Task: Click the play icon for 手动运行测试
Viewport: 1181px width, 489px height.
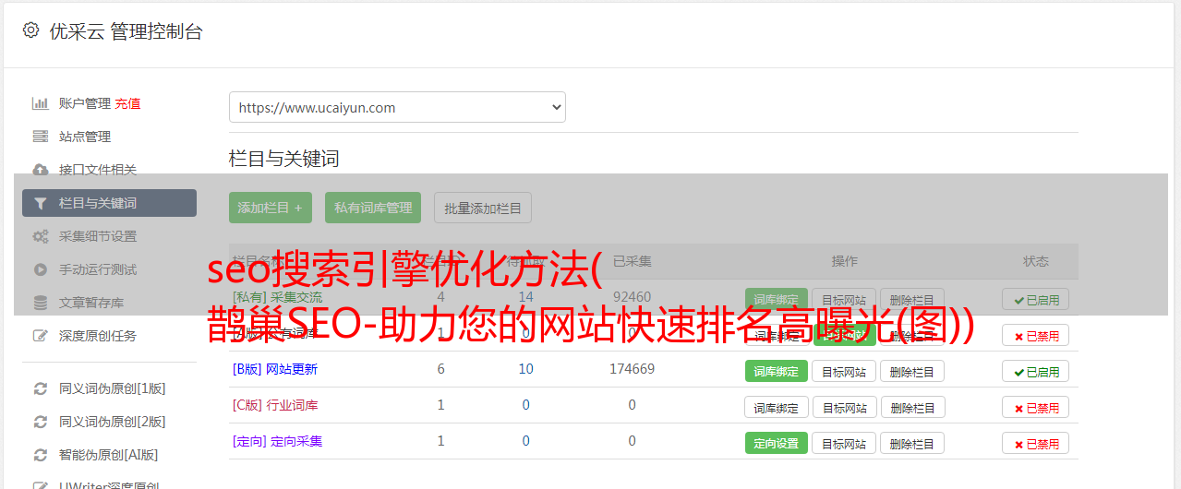Action: click(x=40, y=269)
